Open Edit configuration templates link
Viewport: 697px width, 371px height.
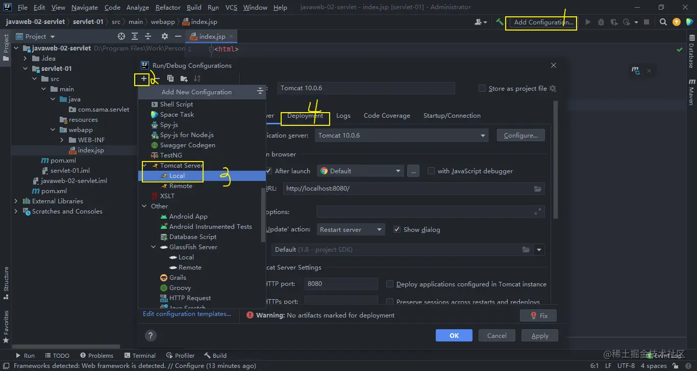point(187,314)
